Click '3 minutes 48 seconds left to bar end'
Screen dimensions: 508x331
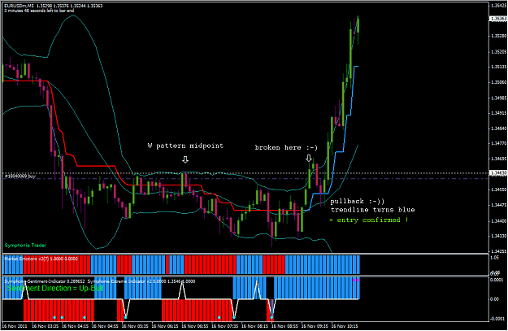click(x=39, y=11)
